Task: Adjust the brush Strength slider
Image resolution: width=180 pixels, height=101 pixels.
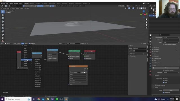Action: (43, 6)
